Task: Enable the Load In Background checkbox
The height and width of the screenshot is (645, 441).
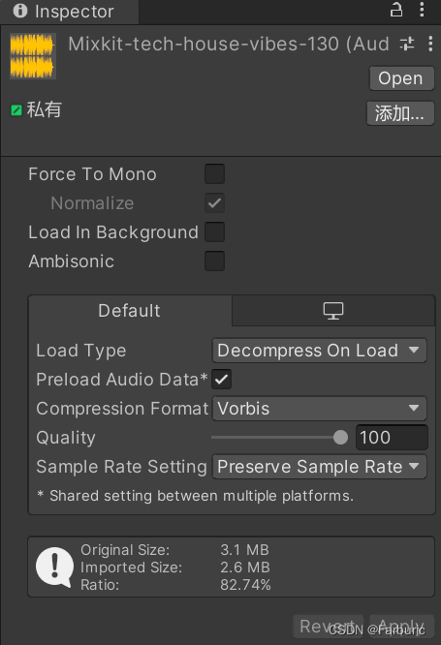Action: pos(214,232)
